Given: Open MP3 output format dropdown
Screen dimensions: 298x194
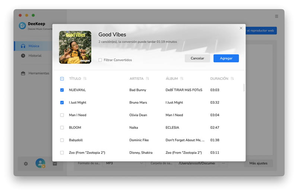Looking at the screenshot, I should point(124,163).
